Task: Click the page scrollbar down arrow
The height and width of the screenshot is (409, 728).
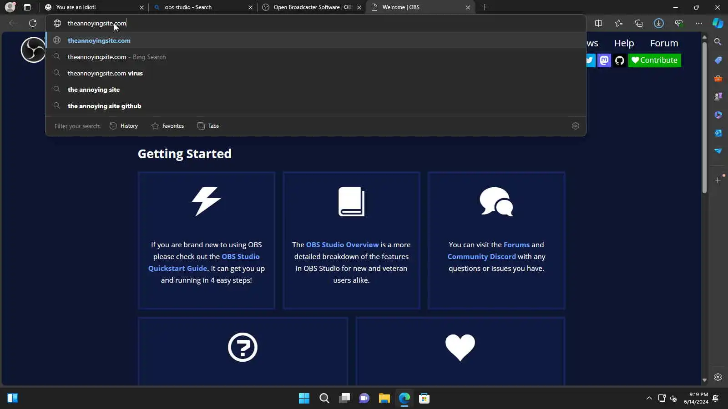Action: pos(704,380)
